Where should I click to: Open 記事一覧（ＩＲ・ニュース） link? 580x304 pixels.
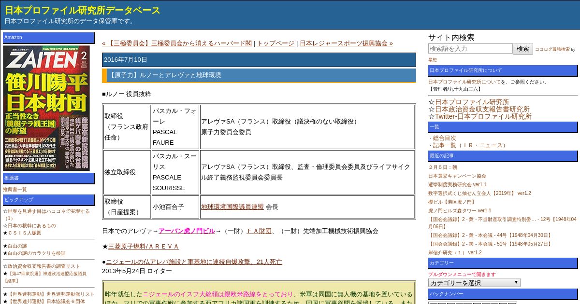[470, 145]
